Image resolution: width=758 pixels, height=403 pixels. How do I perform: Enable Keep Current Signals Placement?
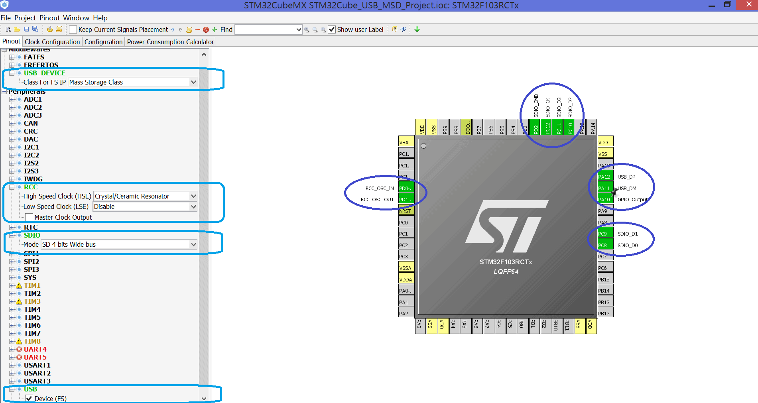tap(73, 29)
